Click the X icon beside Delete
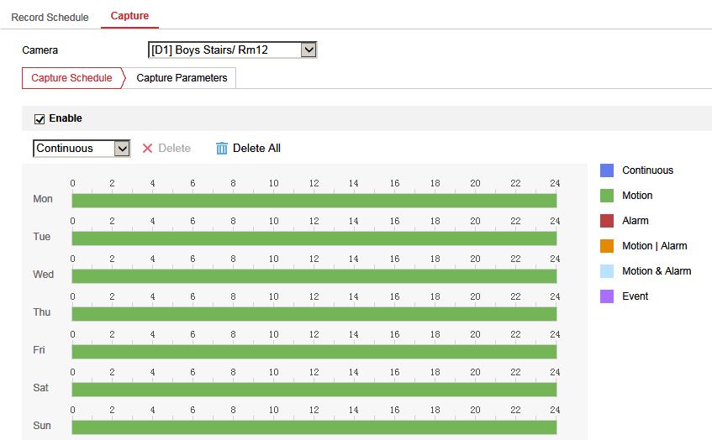This screenshot has height=440, width=712. pos(147,149)
